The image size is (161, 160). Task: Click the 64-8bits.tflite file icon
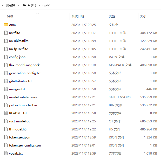pyautogui.click(x=6, y=41)
